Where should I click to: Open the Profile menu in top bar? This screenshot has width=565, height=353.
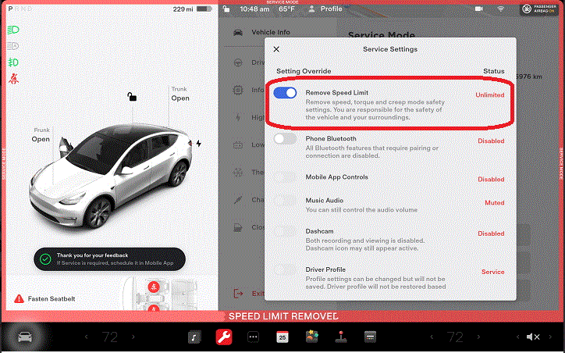[325, 9]
